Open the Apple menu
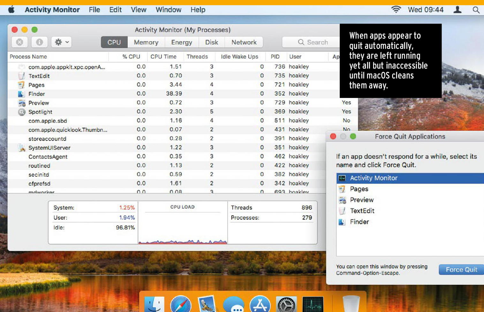This screenshot has height=312, width=484. click(11, 10)
